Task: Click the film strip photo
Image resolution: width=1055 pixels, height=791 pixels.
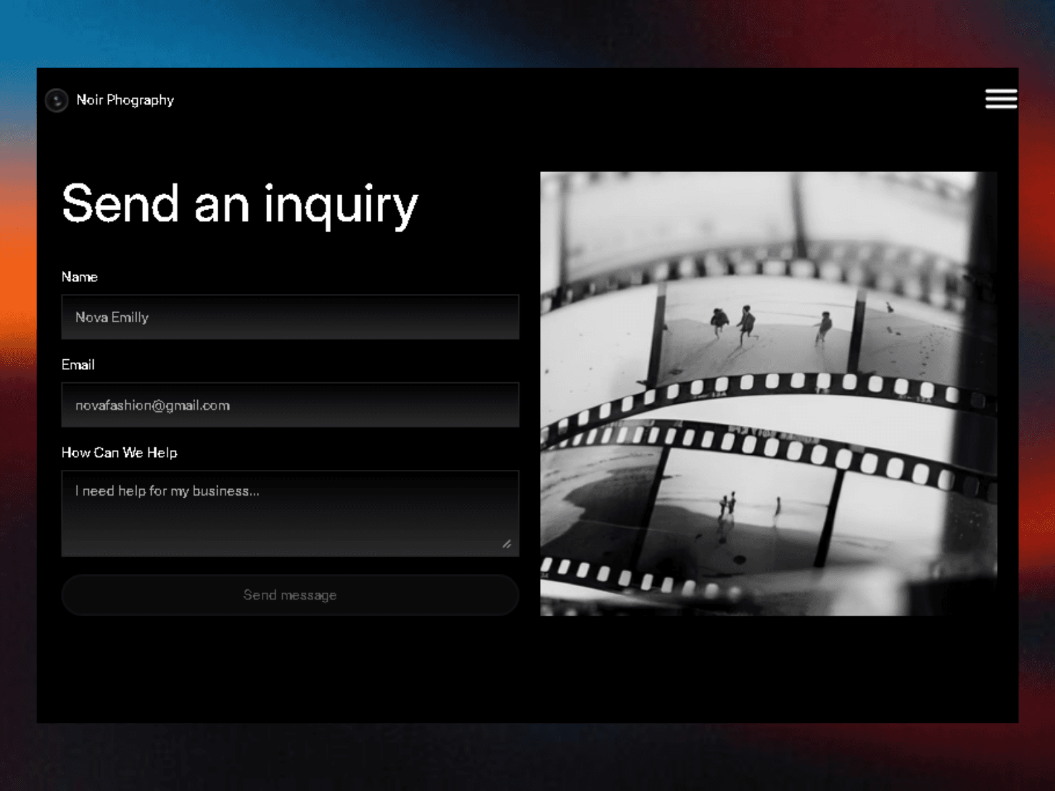Action: coord(769,394)
